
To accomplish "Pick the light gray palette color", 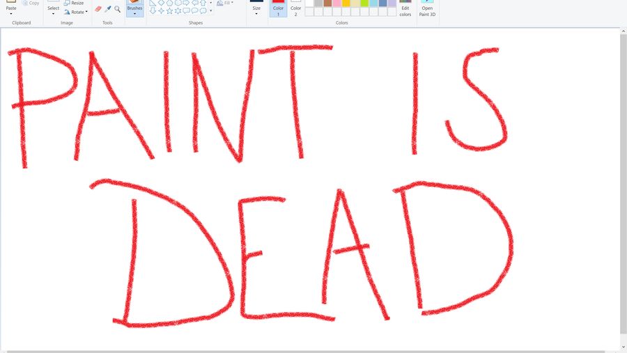I will point(318,3).
